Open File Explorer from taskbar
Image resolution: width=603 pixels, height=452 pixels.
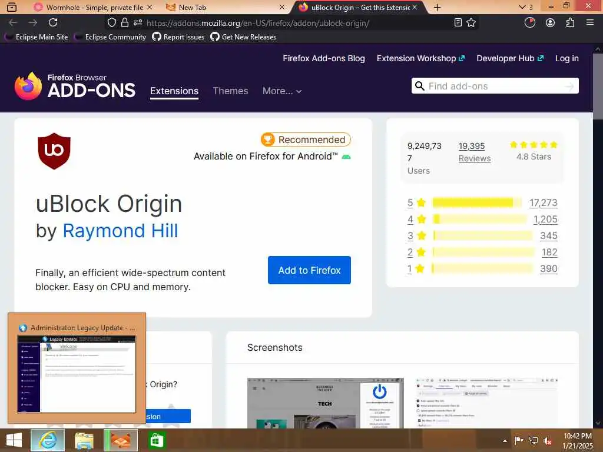[x=84, y=440]
